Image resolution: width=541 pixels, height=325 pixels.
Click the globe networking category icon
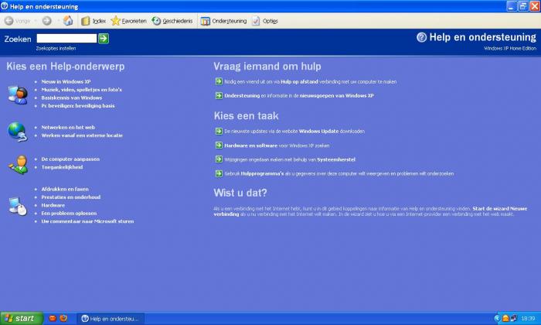(17, 132)
